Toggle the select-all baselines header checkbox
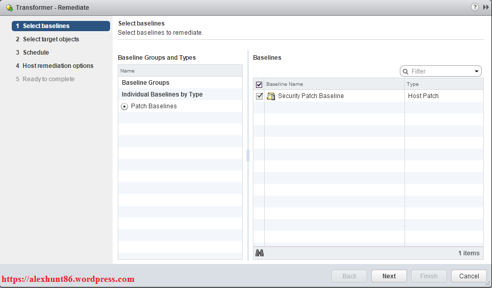Image resolution: width=492 pixels, height=288 pixels. [259, 84]
